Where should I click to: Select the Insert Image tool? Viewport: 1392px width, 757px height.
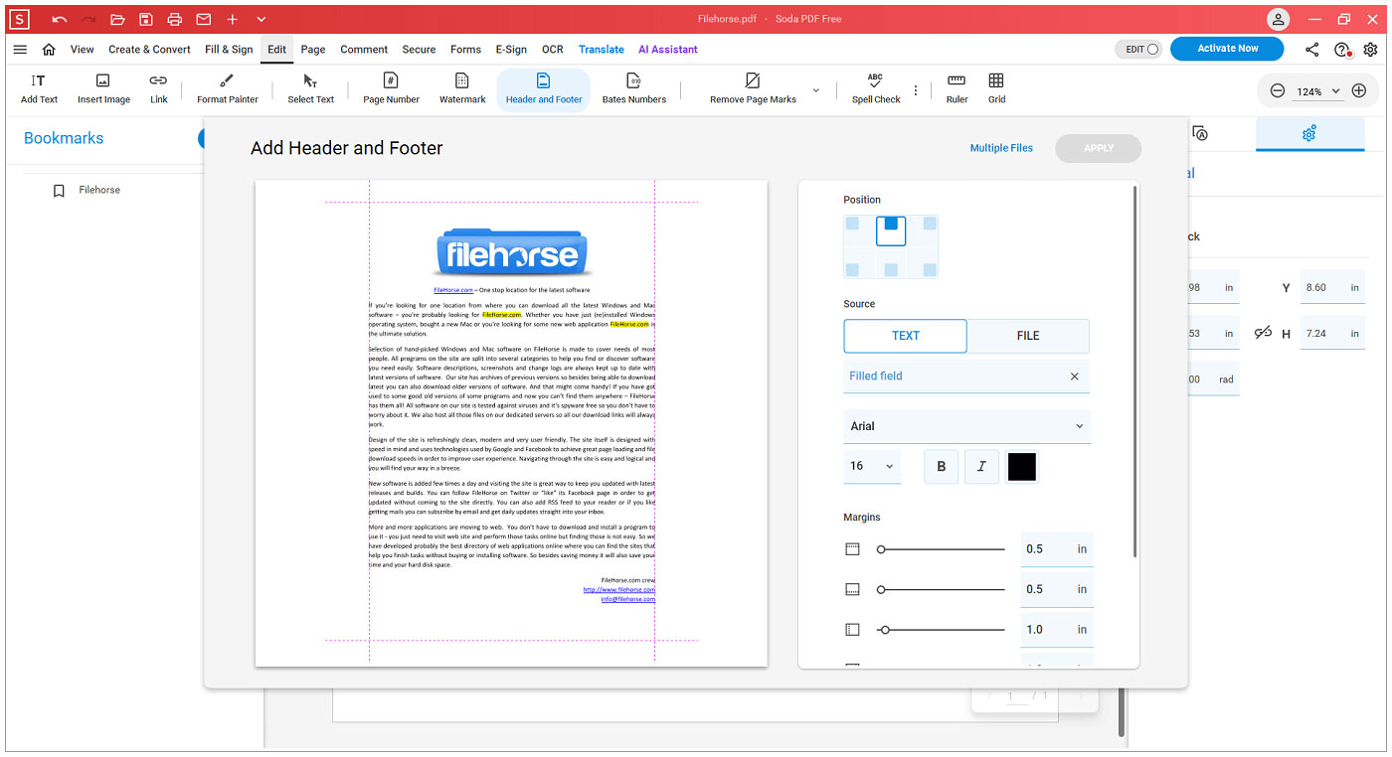click(x=103, y=88)
